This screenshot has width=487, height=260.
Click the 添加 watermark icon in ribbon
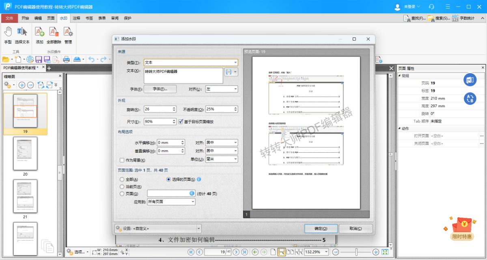pyautogui.click(x=39, y=32)
